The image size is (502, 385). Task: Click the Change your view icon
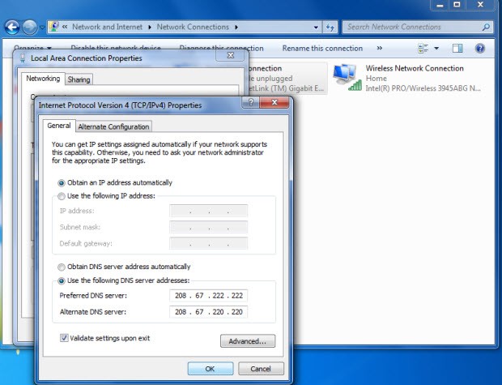(423, 49)
